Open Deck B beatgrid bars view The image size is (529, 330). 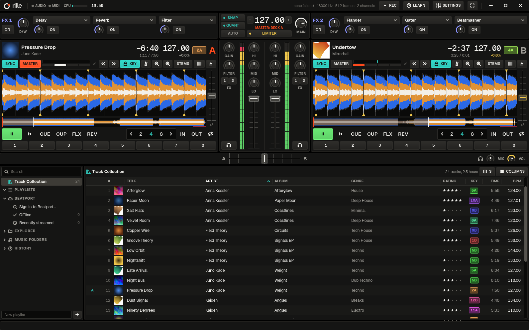(x=510, y=64)
